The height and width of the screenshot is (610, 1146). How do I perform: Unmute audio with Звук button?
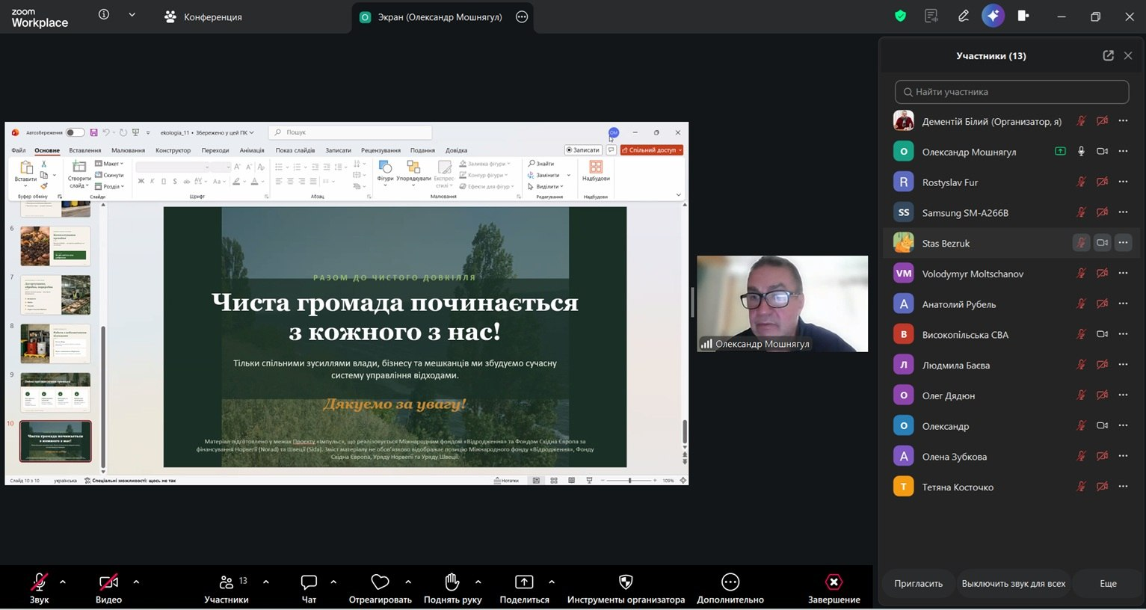pyautogui.click(x=39, y=588)
